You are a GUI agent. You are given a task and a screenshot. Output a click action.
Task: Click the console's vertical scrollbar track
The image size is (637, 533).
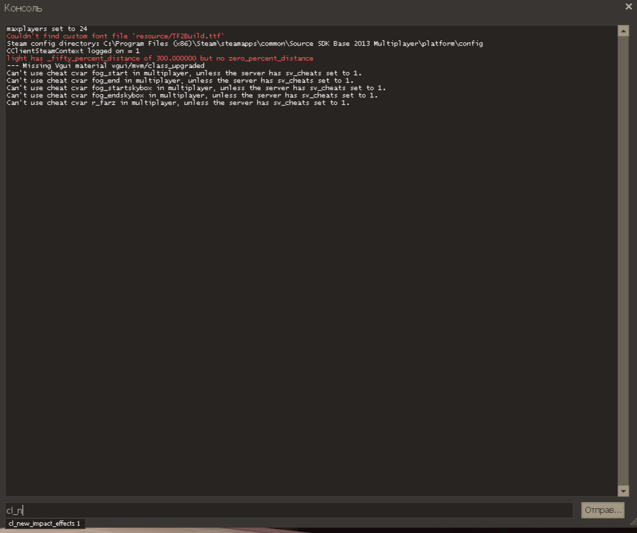(623, 269)
